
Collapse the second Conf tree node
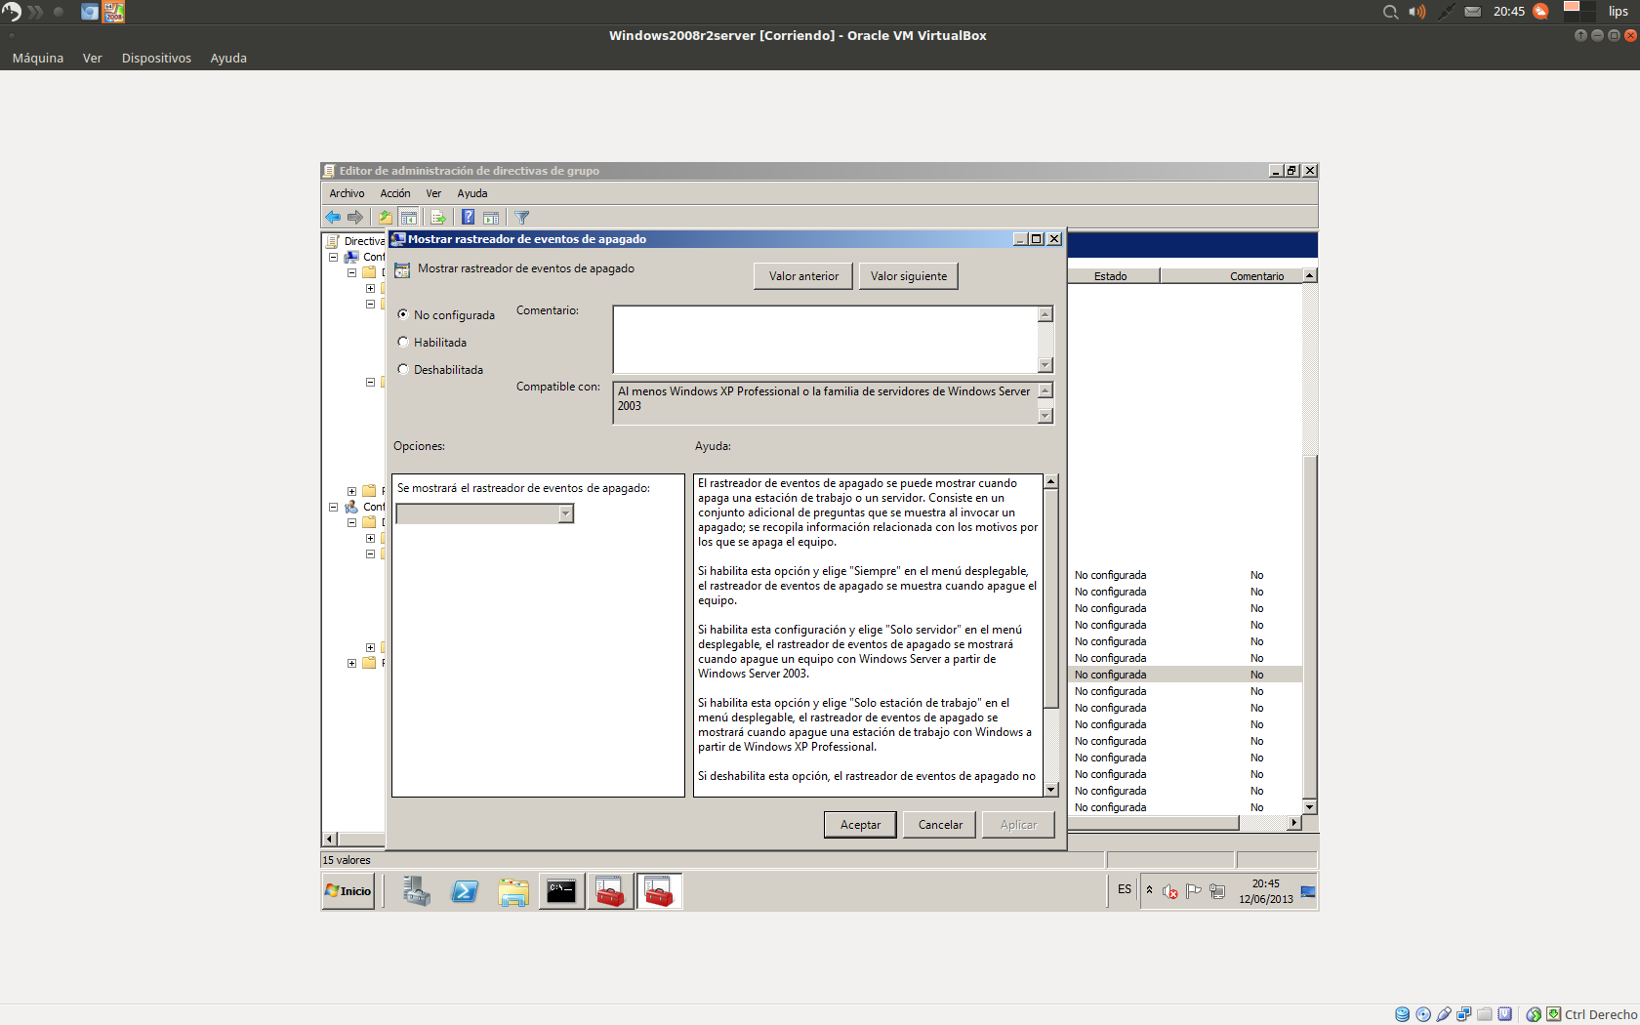coord(334,508)
